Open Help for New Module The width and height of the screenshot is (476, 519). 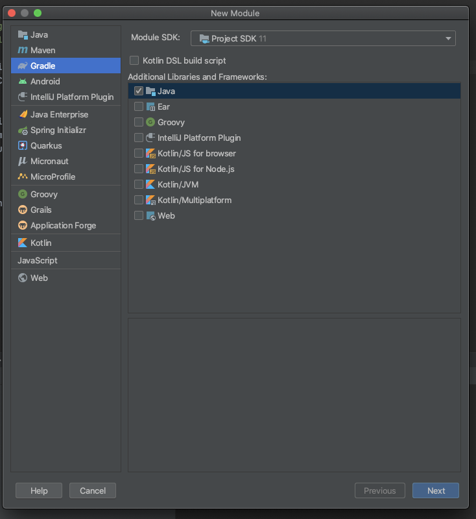click(x=39, y=490)
